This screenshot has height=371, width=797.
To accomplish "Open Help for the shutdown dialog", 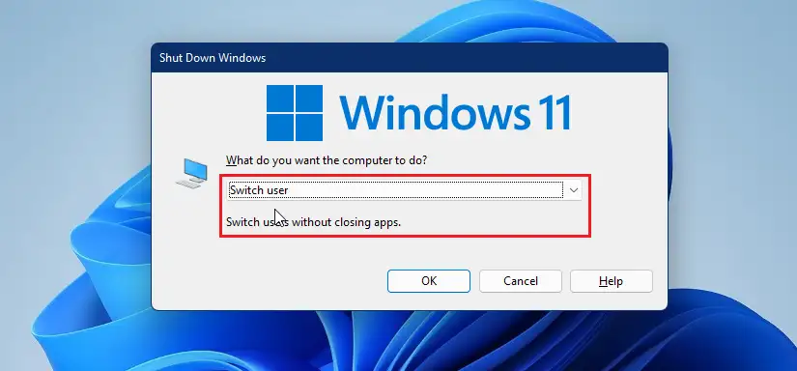I will pyautogui.click(x=611, y=281).
